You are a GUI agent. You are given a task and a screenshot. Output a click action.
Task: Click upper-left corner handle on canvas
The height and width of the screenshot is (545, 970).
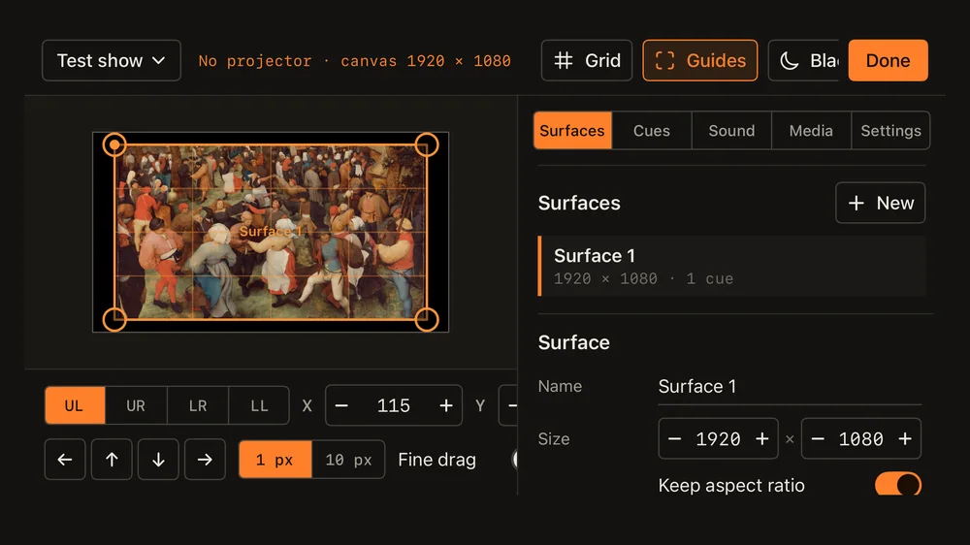[114, 145]
